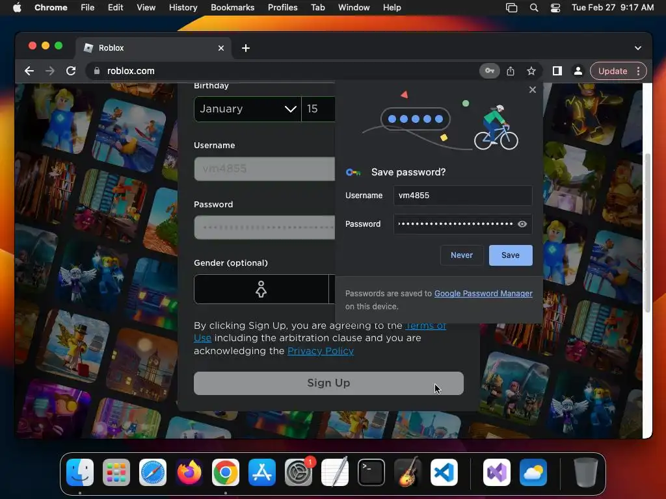Close the Roblox tab
The width and height of the screenshot is (666, 499).
pyautogui.click(x=221, y=48)
